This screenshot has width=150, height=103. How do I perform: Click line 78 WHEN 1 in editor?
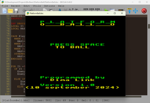[20, 39]
